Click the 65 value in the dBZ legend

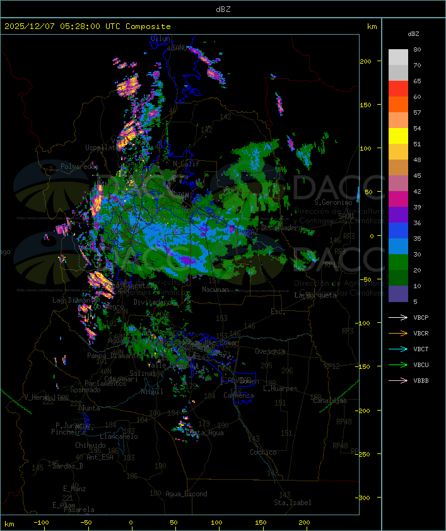pyautogui.click(x=417, y=81)
